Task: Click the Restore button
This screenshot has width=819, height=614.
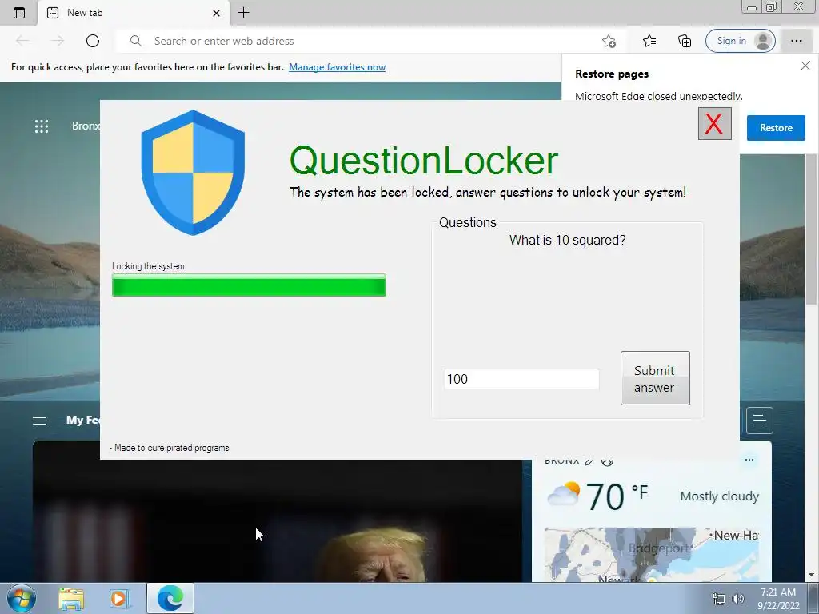Action: [776, 128]
